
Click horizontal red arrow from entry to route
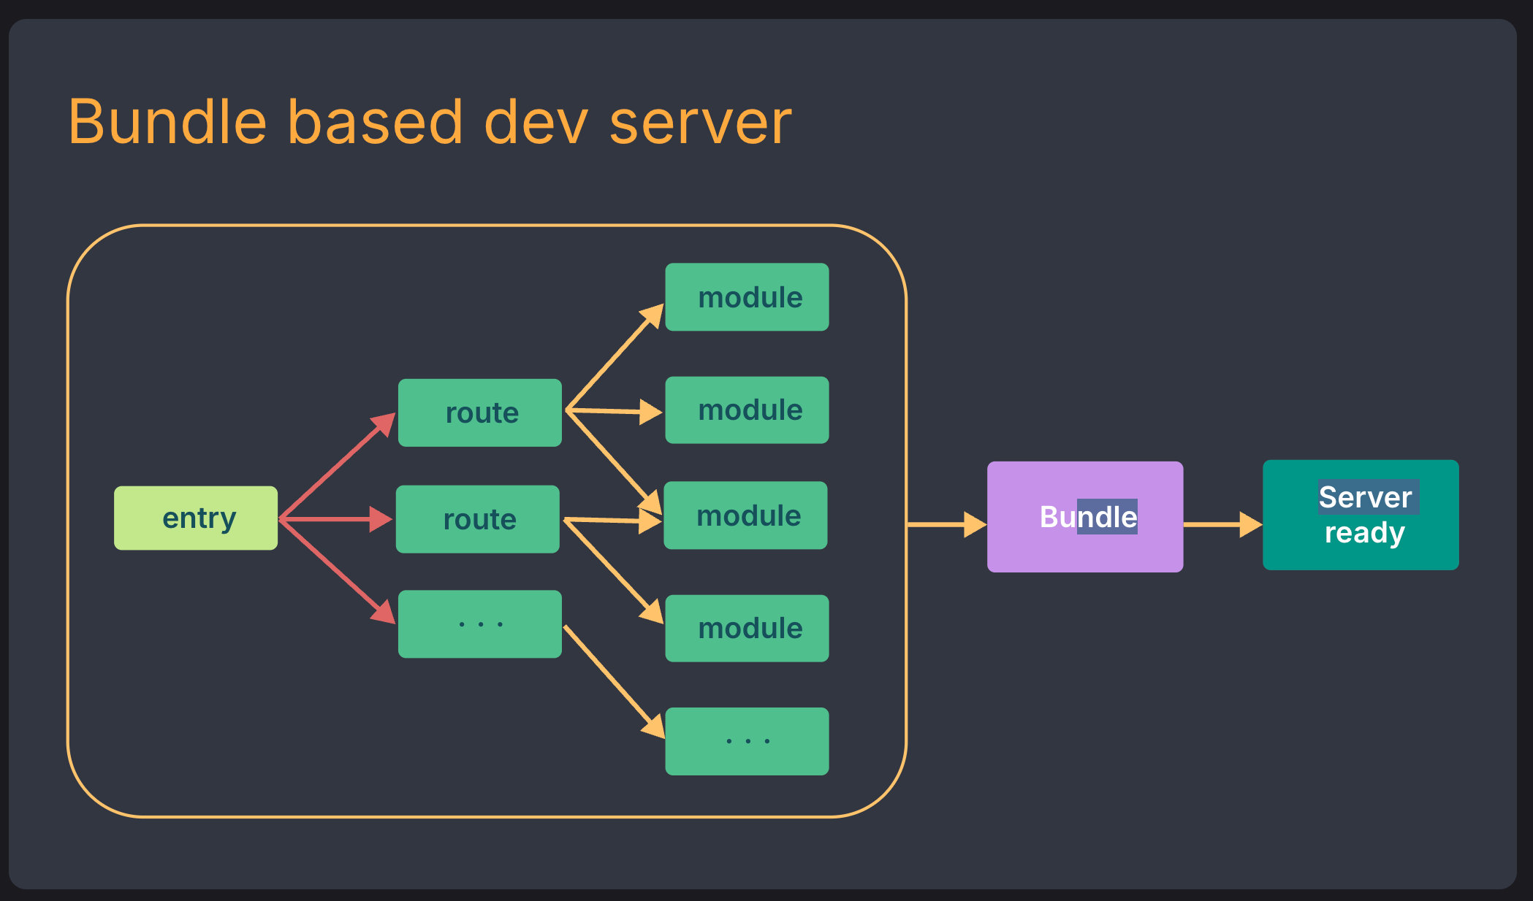332,519
